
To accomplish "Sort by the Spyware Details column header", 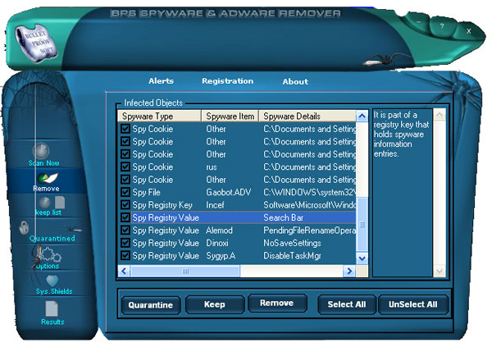I will pos(307,116).
